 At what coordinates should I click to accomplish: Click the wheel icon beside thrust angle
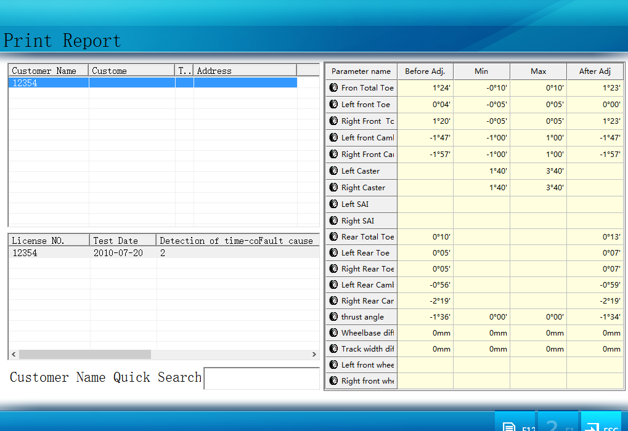coord(334,317)
